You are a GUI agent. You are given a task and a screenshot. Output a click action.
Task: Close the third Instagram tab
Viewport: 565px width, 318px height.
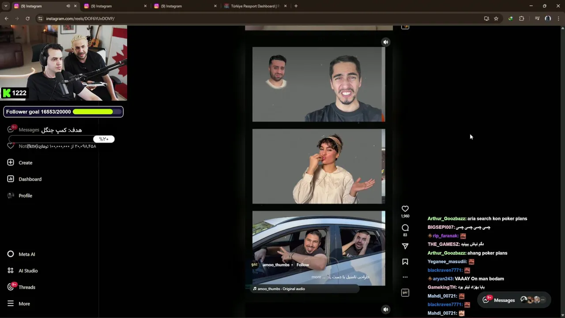215,6
